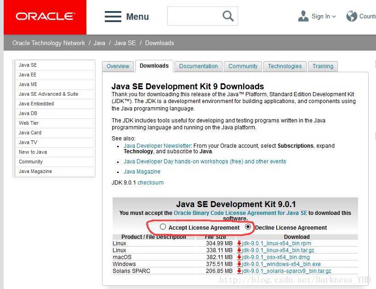Click the Oracle logo

(x=45, y=16)
